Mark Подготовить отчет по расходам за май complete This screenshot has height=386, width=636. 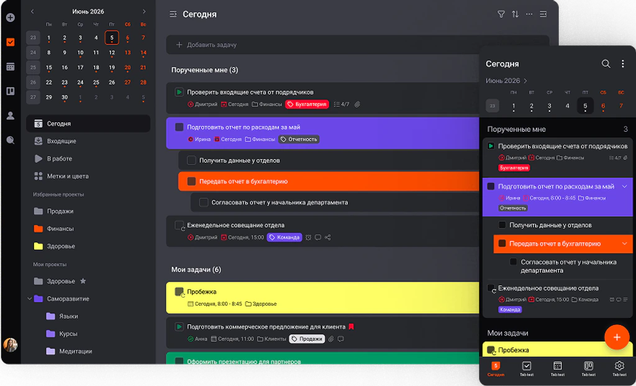click(179, 127)
